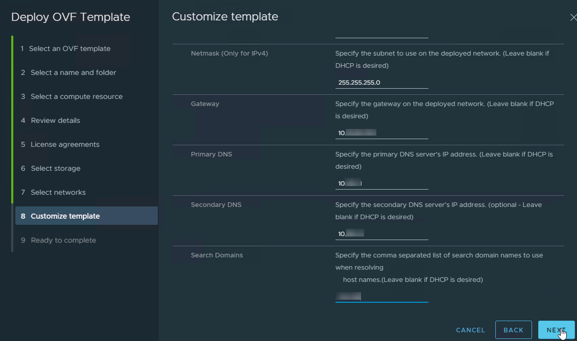Open step 2 Select a name and folder
This screenshot has width=577, height=341.
click(x=73, y=73)
